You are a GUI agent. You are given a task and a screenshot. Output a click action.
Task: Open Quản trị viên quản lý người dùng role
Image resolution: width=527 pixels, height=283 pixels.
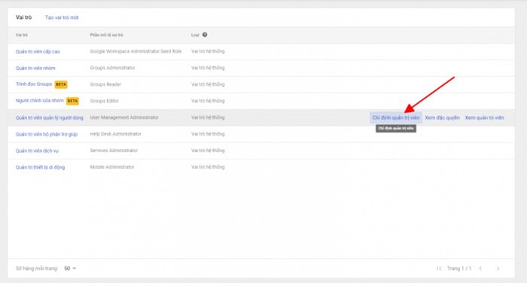[50, 117]
